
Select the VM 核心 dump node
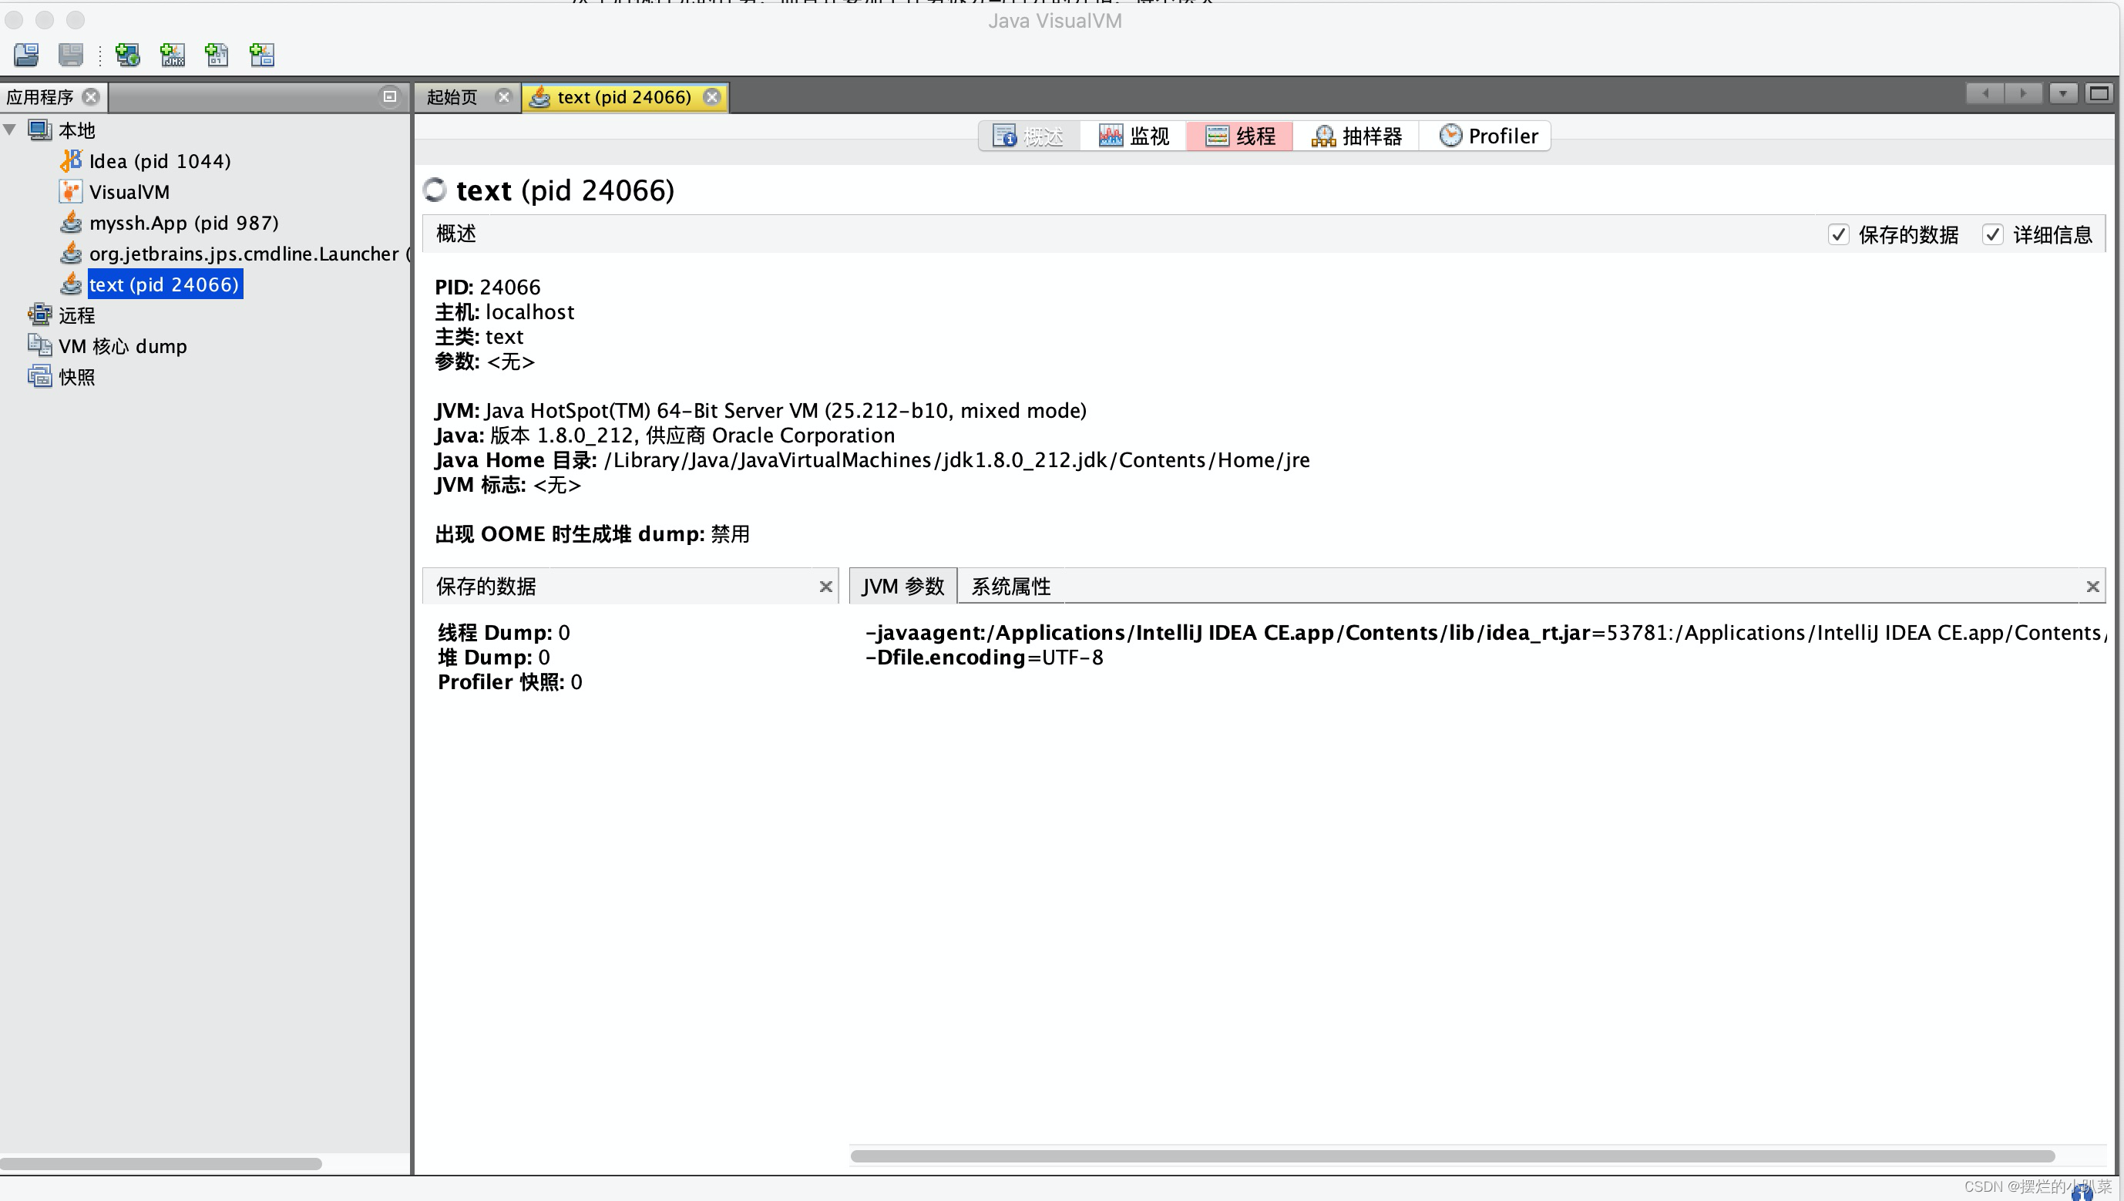[x=123, y=346]
